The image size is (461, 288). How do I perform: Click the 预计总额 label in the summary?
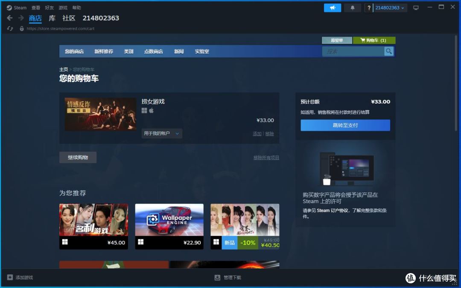pyautogui.click(x=310, y=101)
